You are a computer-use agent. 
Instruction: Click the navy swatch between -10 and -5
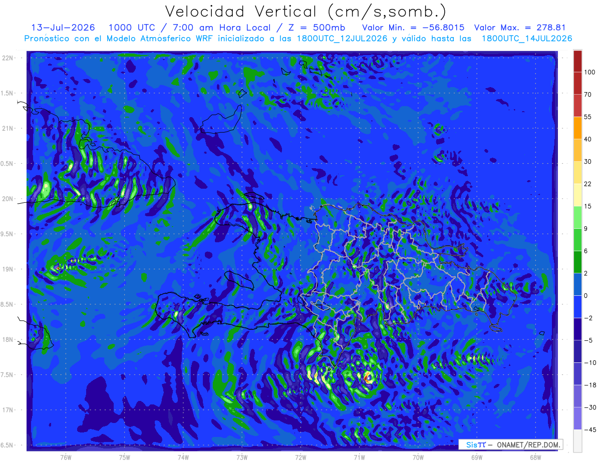(x=577, y=351)
